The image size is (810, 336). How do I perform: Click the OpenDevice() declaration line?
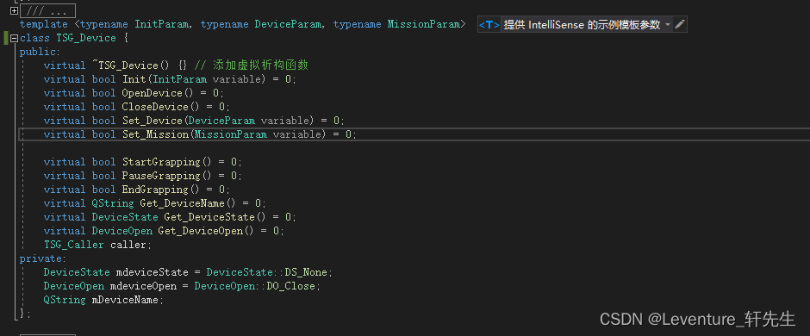click(134, 93)
